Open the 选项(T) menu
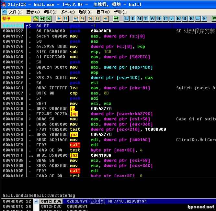Screen dimensions: 216x211 pyautogui.click(x=85, y=12)
